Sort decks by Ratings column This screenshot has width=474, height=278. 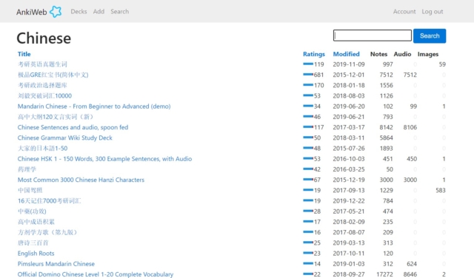pyautogui.click(x=314, y=54)
